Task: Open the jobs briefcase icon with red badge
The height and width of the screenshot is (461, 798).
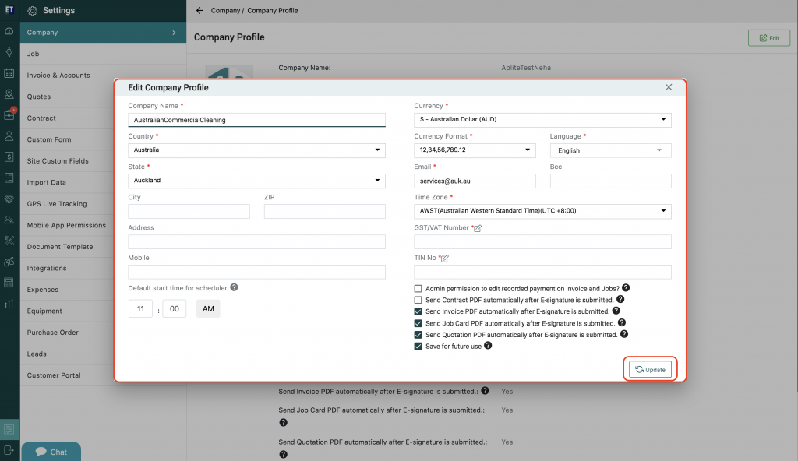Action: (9, 114)
